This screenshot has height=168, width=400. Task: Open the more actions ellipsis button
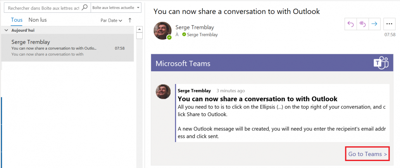coord(389,24)
